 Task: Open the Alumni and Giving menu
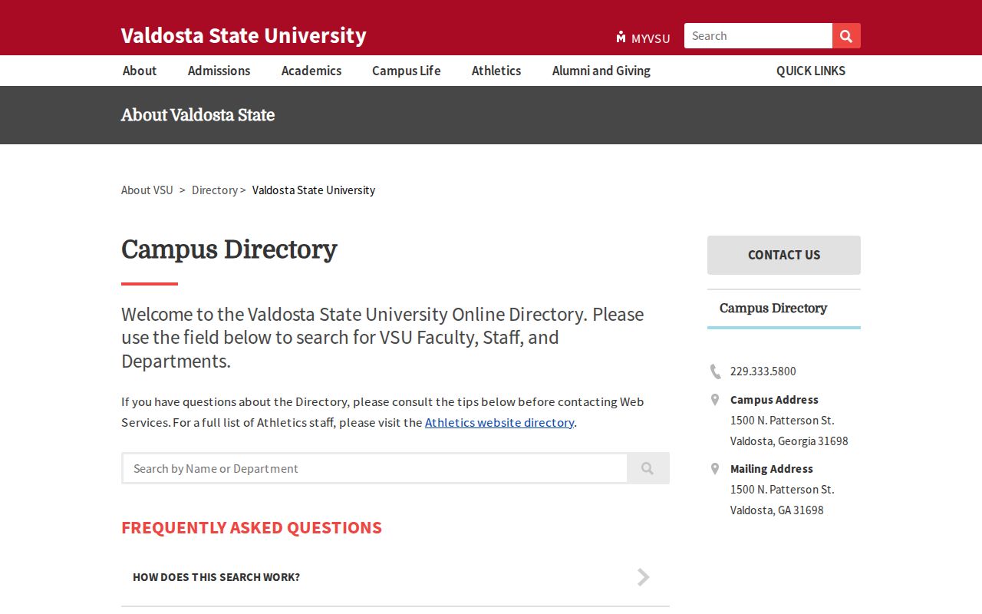point(601,71)
